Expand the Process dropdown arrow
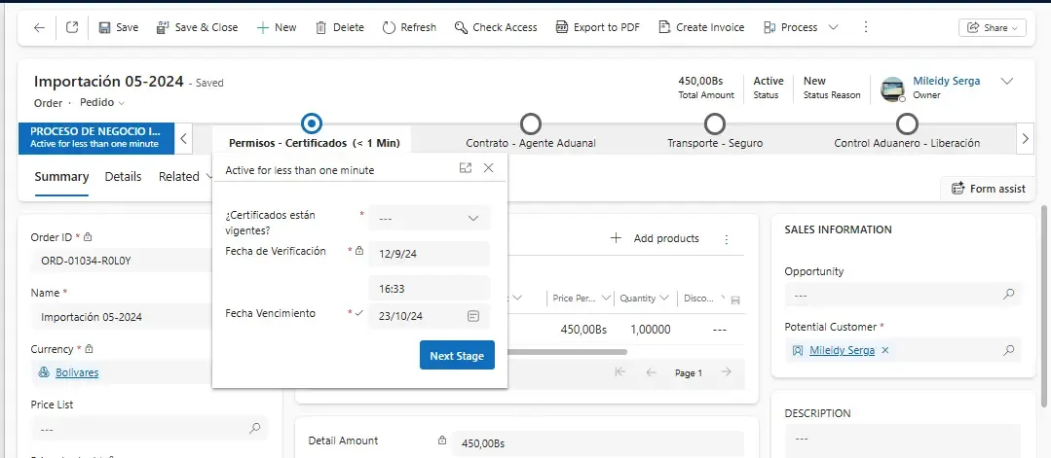Viewport: 1051px width, 458px height. pyautogui.click(x=833, y=27)
